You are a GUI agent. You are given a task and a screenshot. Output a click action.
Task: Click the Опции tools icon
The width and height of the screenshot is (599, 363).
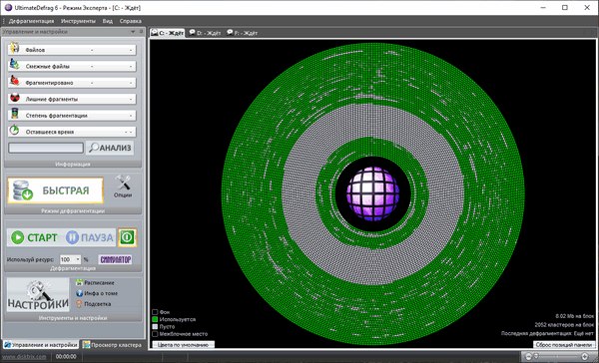(123, 183)
